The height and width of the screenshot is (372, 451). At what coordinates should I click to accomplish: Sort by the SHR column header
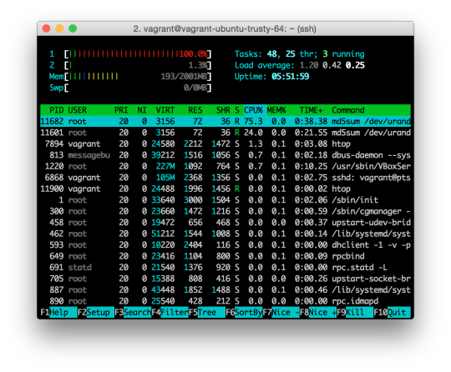[223, 110]
